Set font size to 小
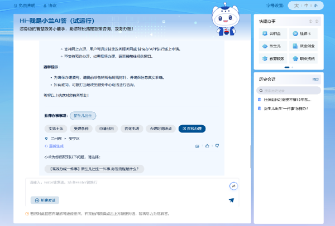Screen dimensions: 335x226 point(315,6)
